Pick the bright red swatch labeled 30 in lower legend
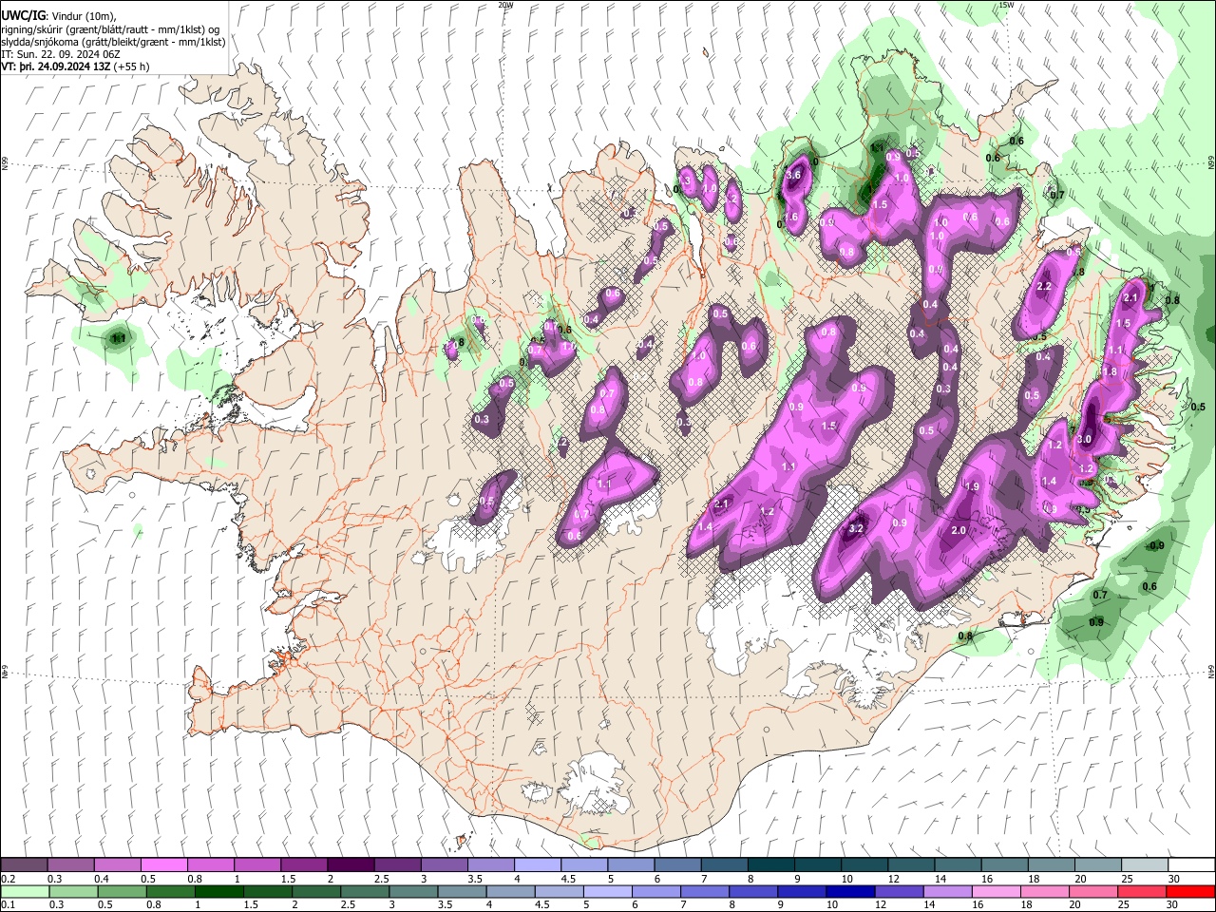This screenshot has width=1216, height=912. pyautogui.click(x=1191, y=892)
